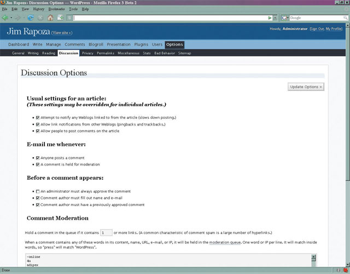Click the small gray status bar icon
350x274 pixels.
coord(339,270)
